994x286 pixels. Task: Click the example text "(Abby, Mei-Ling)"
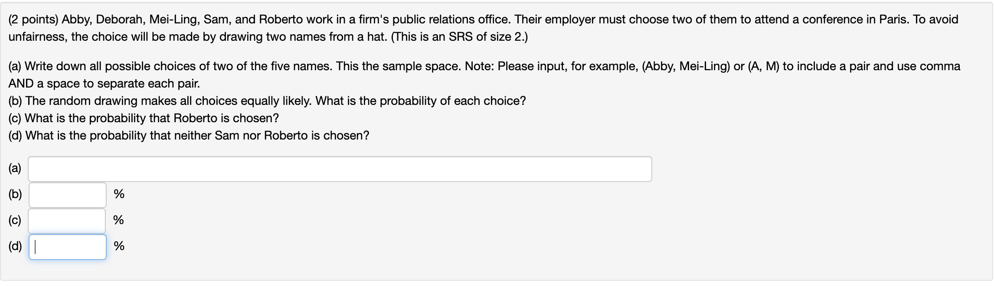pyautogui.click(x=685, y=66)
